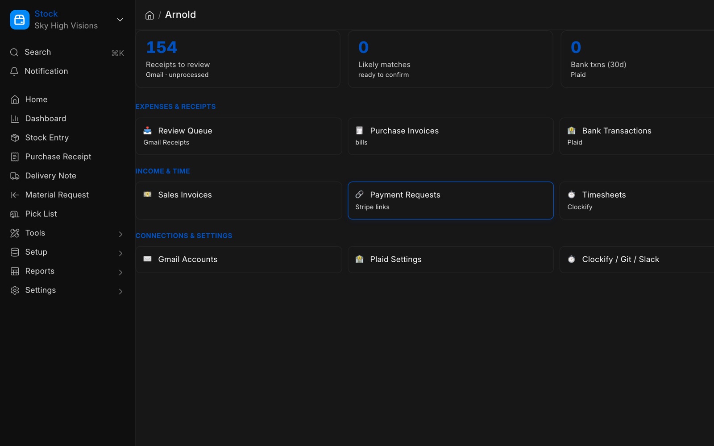Click the Bank Transactions bank icon
The height and width of the screenshot is (446, 714).
click(x=572, y=131)
